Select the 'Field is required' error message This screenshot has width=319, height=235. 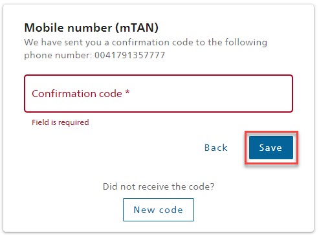60,122
